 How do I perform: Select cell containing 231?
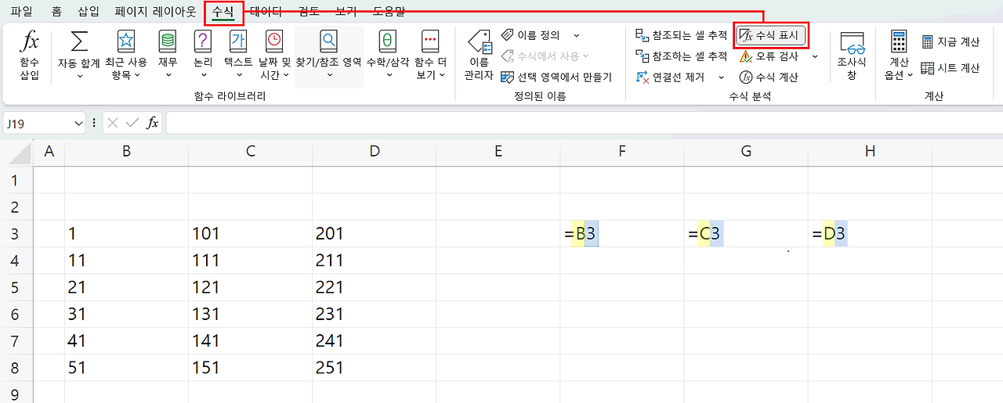[x=374, y=314]
